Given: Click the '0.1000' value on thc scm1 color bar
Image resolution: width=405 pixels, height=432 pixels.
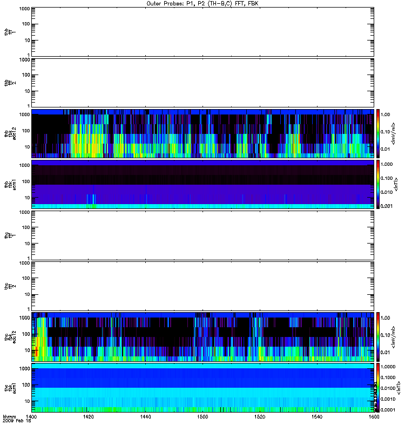Looking at the screenshot, I should point(388,377).
